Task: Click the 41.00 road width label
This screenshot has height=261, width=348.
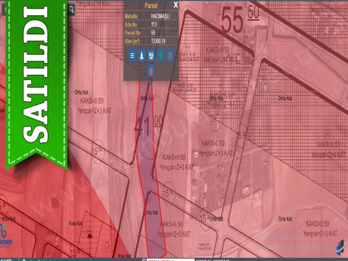Action: pos(147,124)
